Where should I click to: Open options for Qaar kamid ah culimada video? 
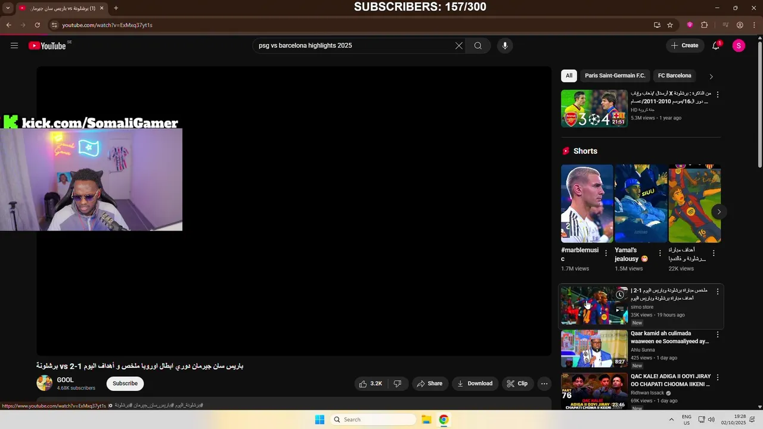pos(718,335)
